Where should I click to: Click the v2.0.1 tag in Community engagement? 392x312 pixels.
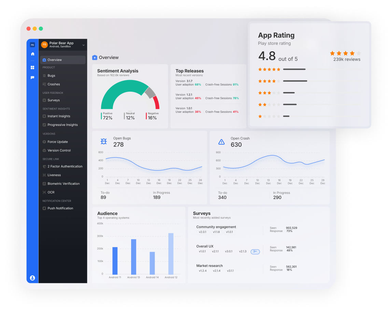click(x=203, y=232)
